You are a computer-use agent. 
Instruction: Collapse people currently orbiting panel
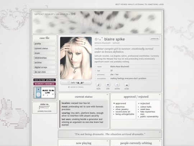(x=160, y=141)
